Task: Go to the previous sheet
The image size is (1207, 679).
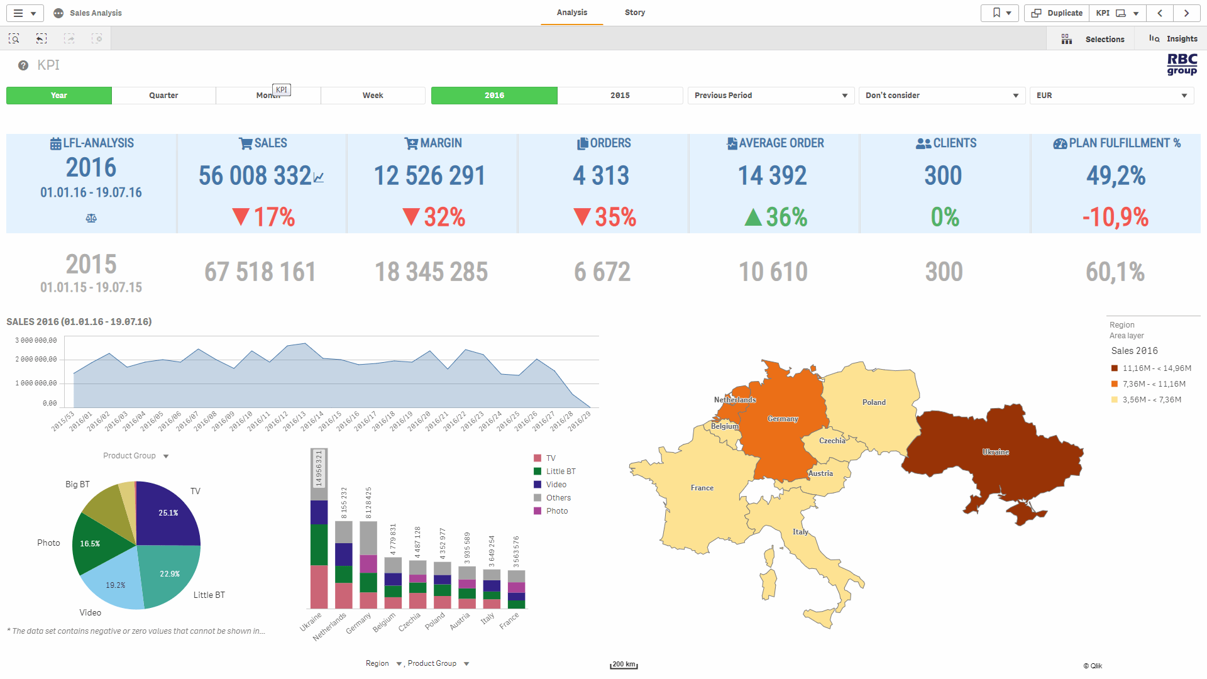Action: [x=1160, y=13]
